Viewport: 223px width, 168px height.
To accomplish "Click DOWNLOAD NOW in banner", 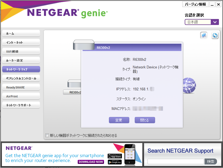I will tap(91, 162).
